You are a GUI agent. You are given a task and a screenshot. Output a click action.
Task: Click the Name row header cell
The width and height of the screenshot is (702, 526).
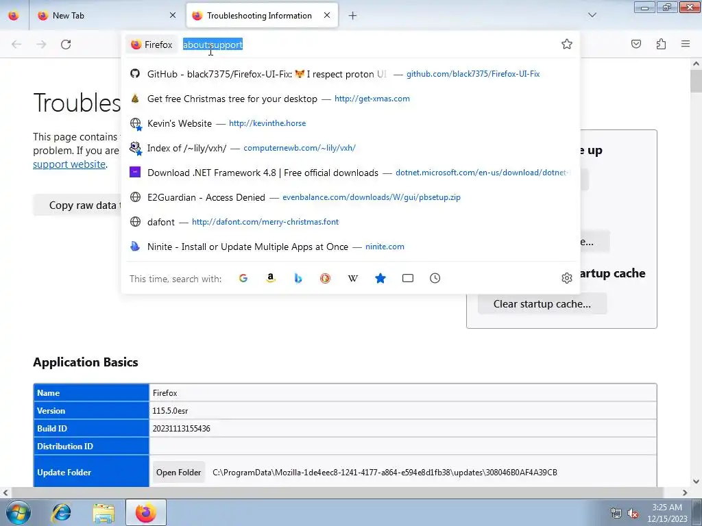[x=91, y=392]
